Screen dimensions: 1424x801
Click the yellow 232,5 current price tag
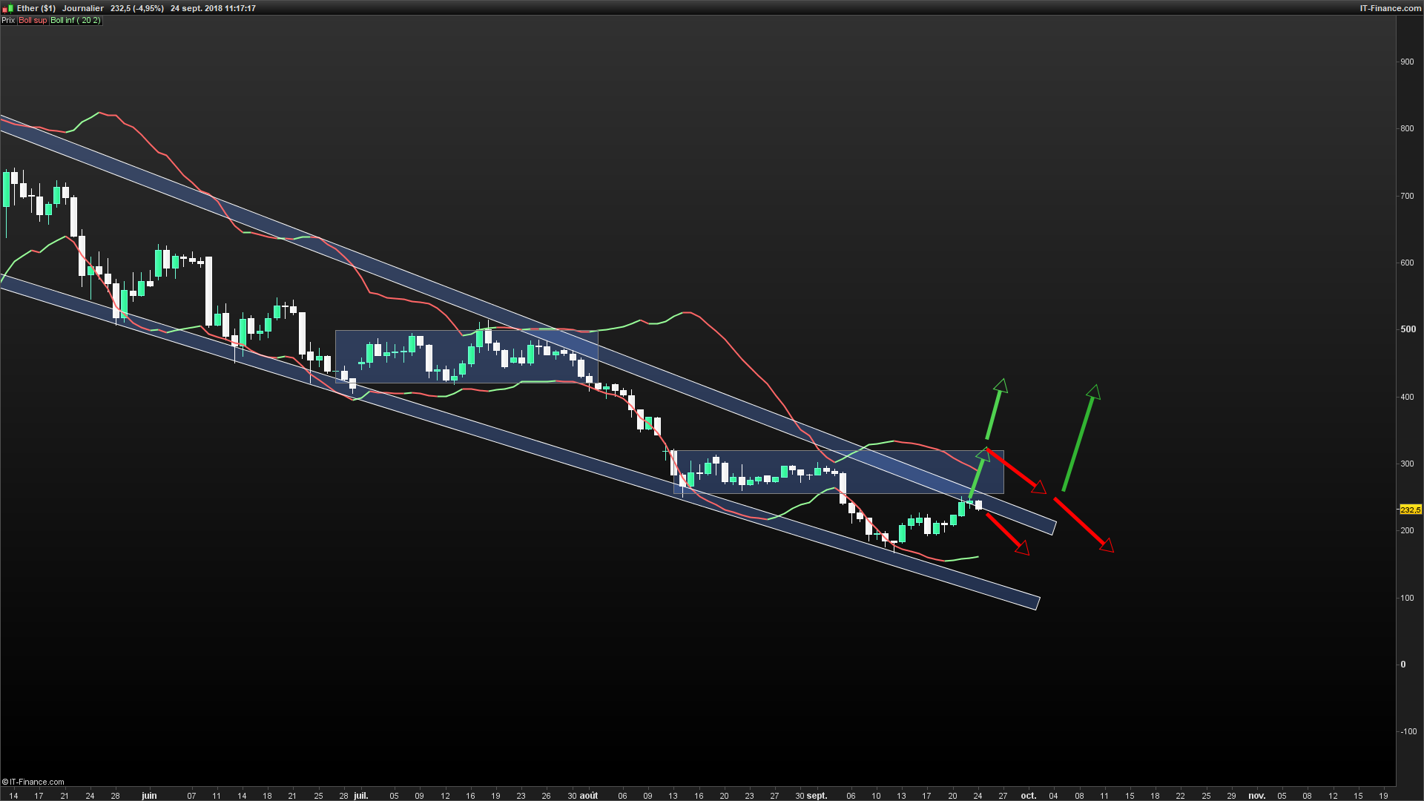(1410, 510)
